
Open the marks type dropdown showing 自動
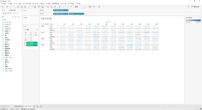[x=31, y=30]
